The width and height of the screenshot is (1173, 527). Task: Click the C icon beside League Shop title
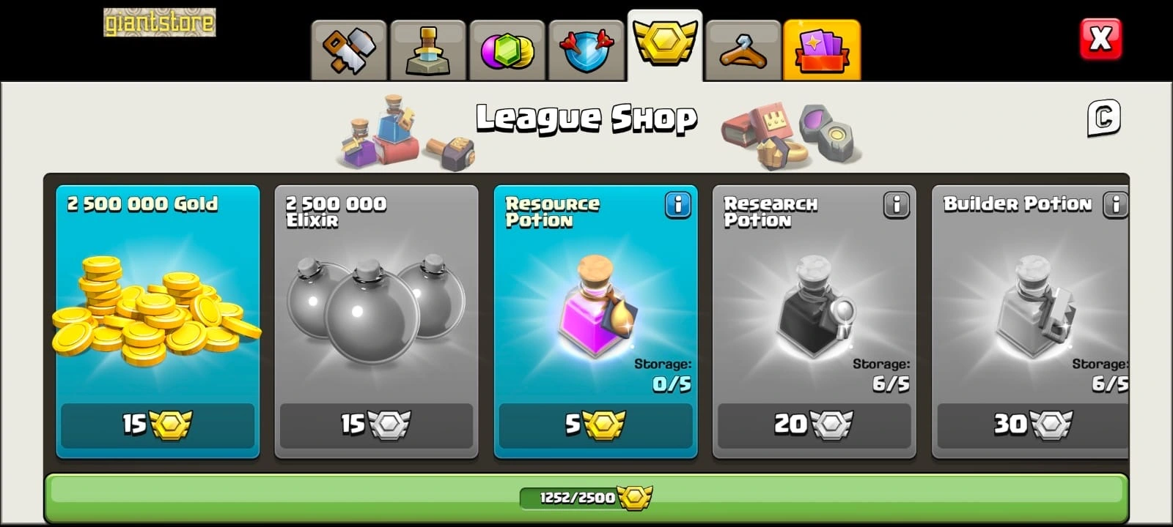point(1103,118)
